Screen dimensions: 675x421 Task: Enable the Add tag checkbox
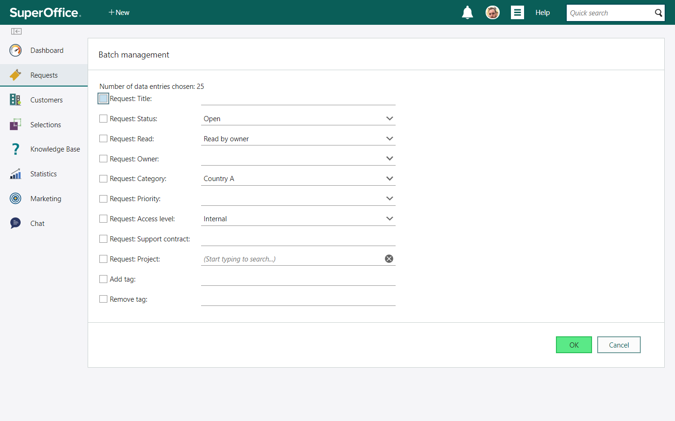point(104,279)
